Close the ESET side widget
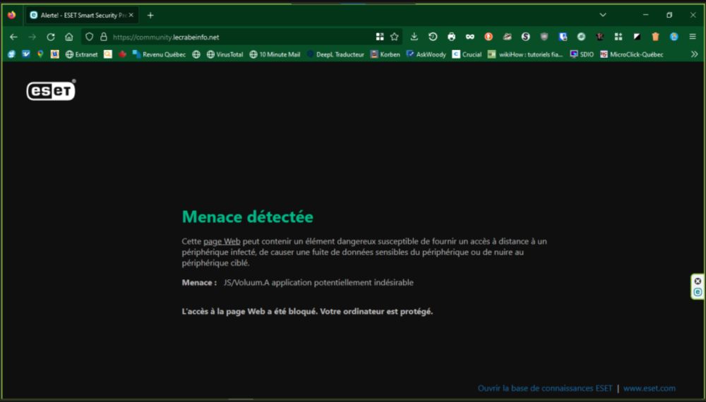The image size is (706, 402). [x=698, y=281]
